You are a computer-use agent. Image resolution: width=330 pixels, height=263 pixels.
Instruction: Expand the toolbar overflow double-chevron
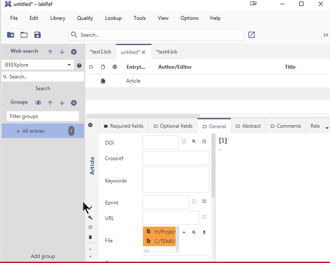pyautogui.click(x=326, y=35)
